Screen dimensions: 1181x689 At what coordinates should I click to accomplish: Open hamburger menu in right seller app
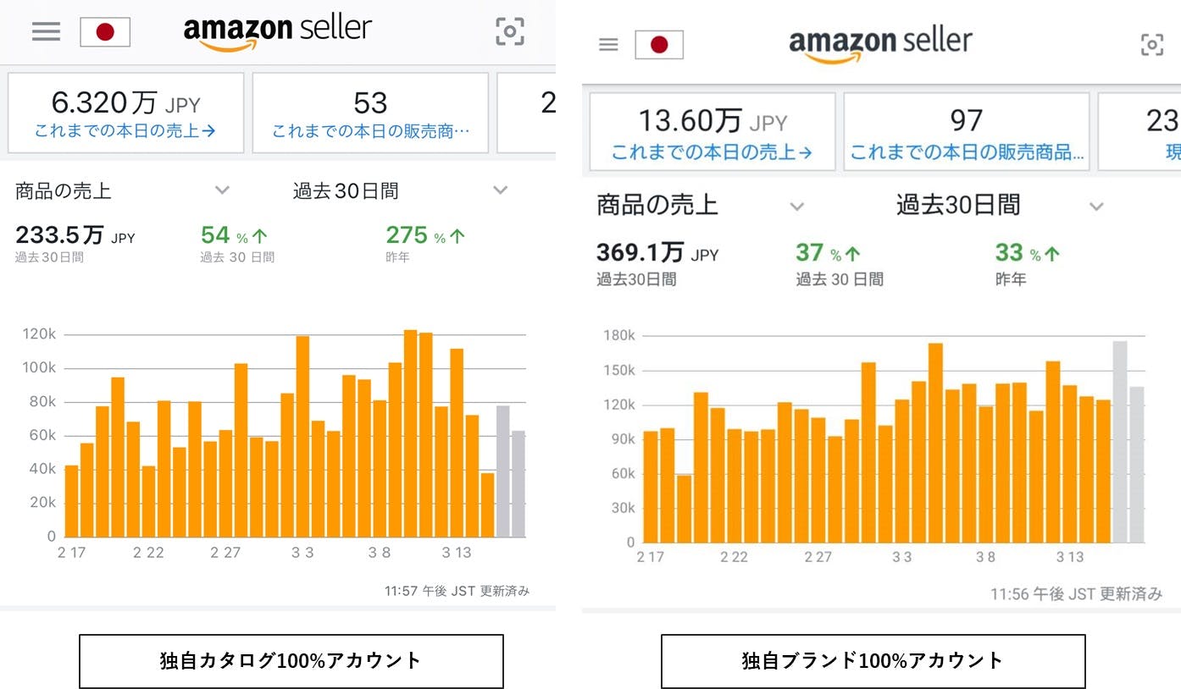608,44
